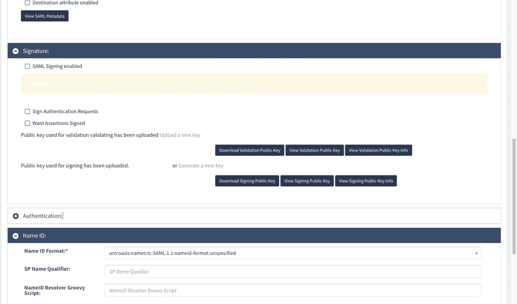View the Validation Public Key

[x=314, y=149]
